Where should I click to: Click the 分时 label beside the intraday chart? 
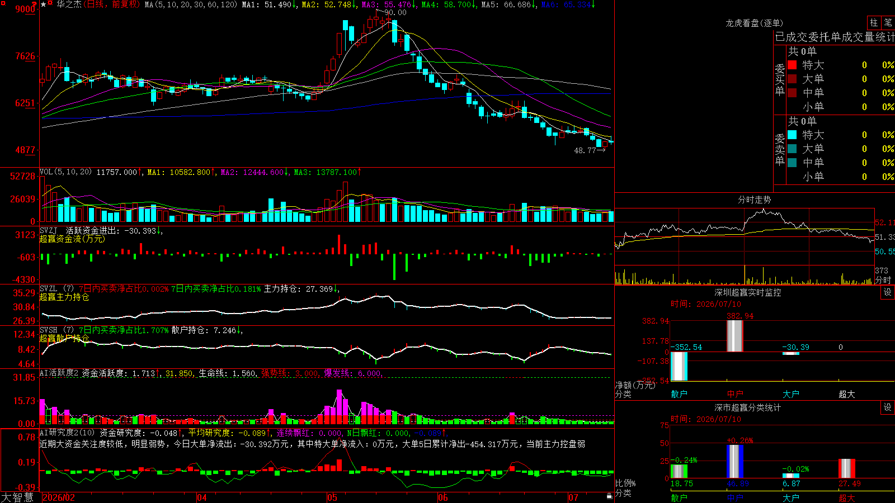pos(883,281)
